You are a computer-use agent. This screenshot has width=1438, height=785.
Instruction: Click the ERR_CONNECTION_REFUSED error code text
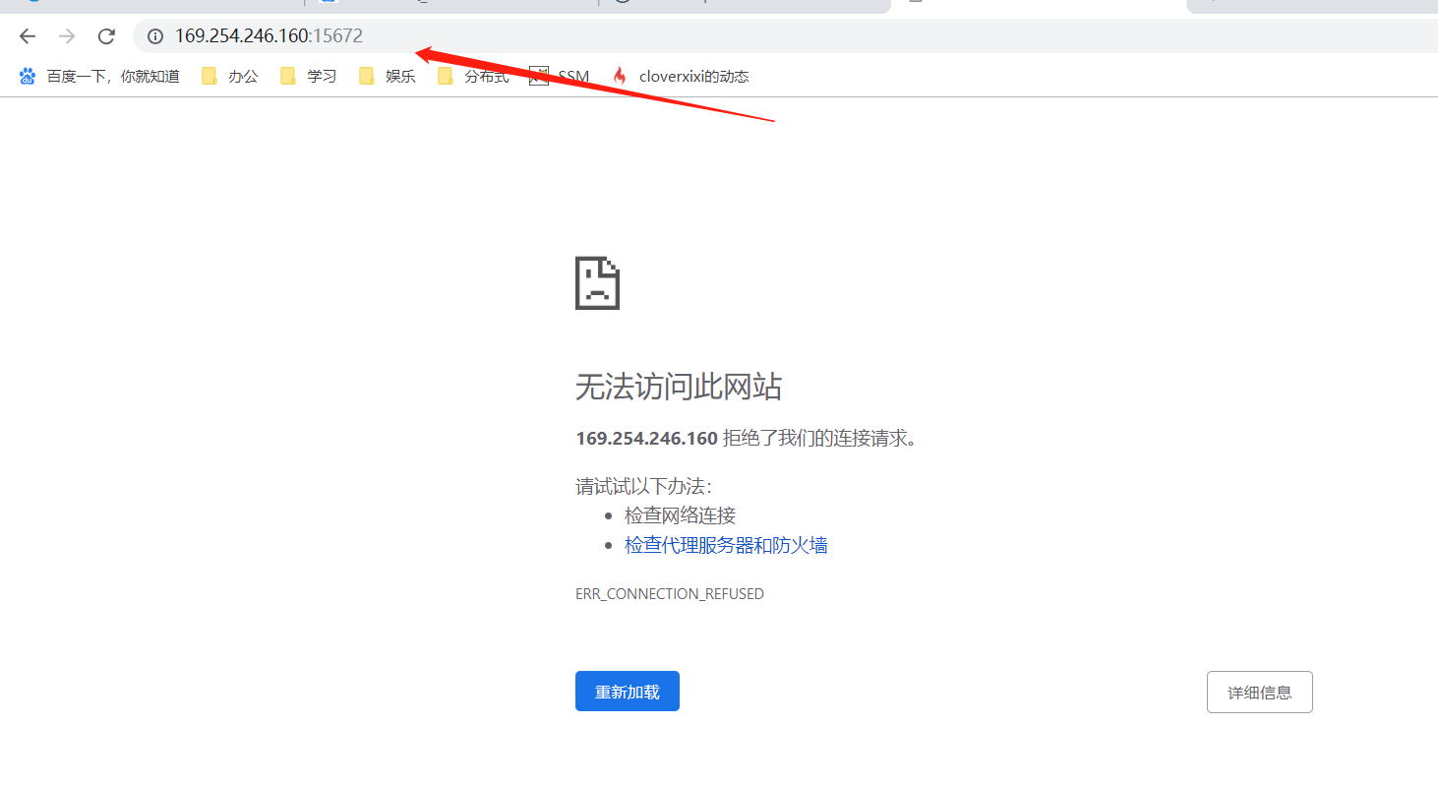click(670, 594)
